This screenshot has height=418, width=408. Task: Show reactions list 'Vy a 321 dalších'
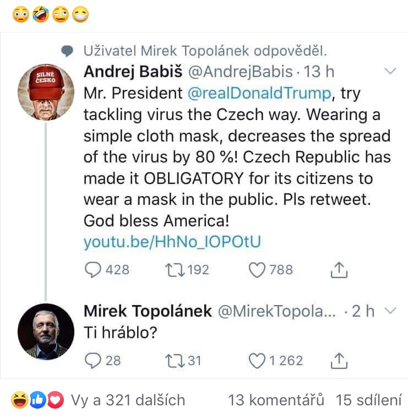[x=128, y=400]
